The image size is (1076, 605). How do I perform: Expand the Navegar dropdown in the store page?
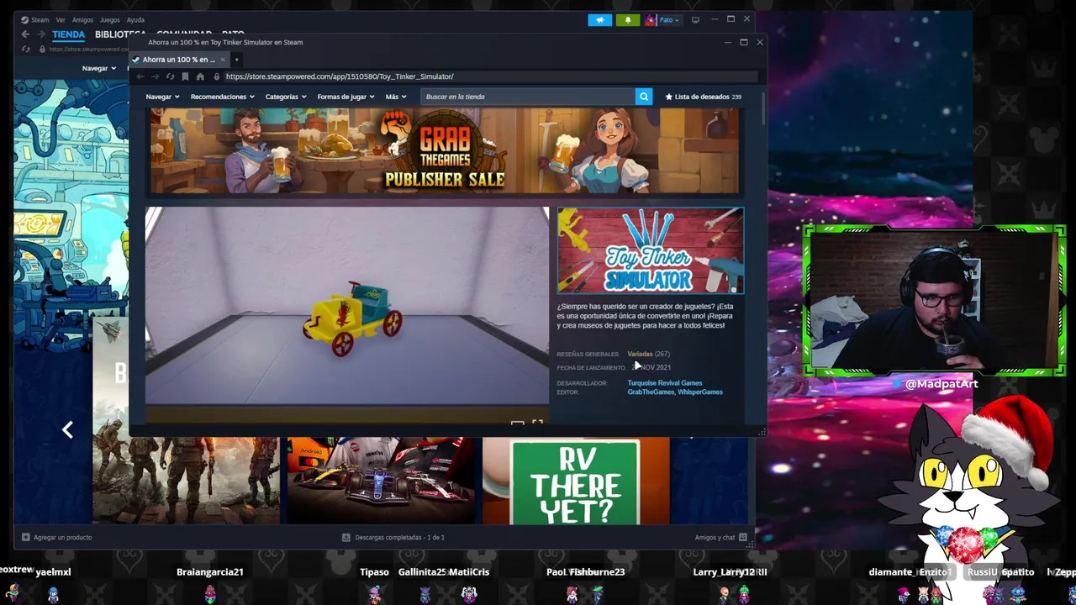[x=162, y=97]
